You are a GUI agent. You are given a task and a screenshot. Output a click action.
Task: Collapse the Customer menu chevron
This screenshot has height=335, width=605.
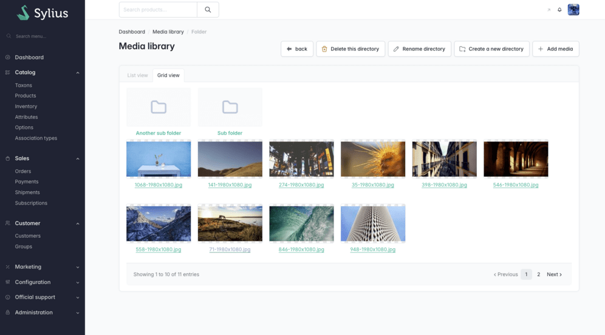(x=78, y=223)
